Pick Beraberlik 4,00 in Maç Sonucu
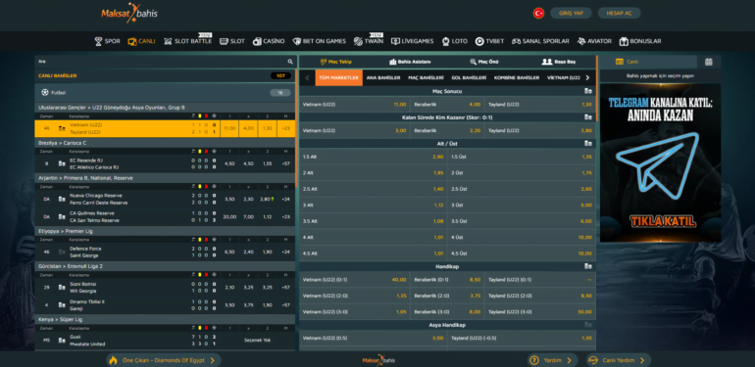Image resolution: width=755 pixels, height=367 pixels. pyautogui.click(x=447, y=105)
